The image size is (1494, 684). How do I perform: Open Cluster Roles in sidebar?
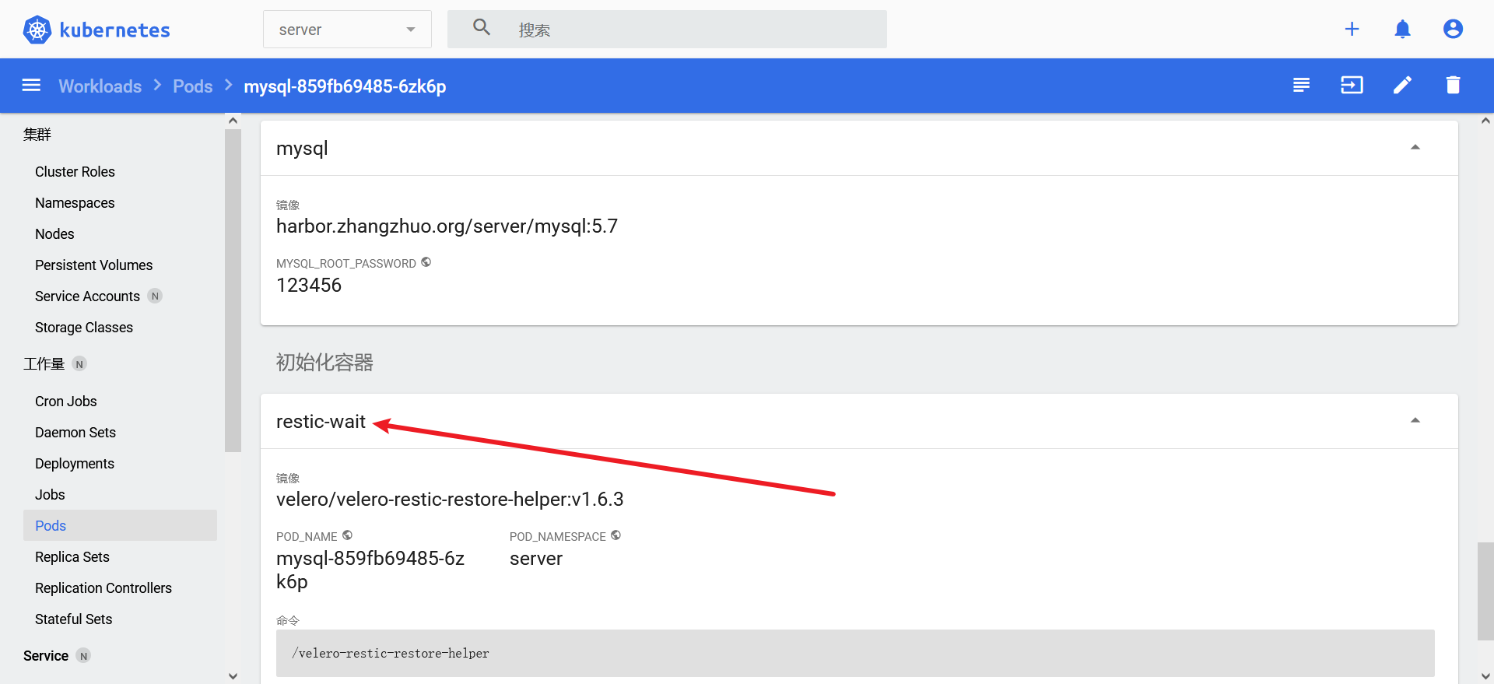point(75,171)
